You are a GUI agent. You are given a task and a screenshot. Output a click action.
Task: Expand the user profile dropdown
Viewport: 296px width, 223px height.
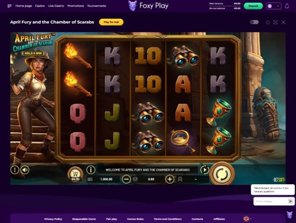pyautogui.click(x=274, y=6)
